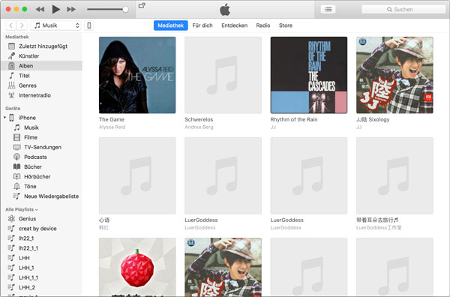Select Titel note icon in sidebar

(11, 76)
